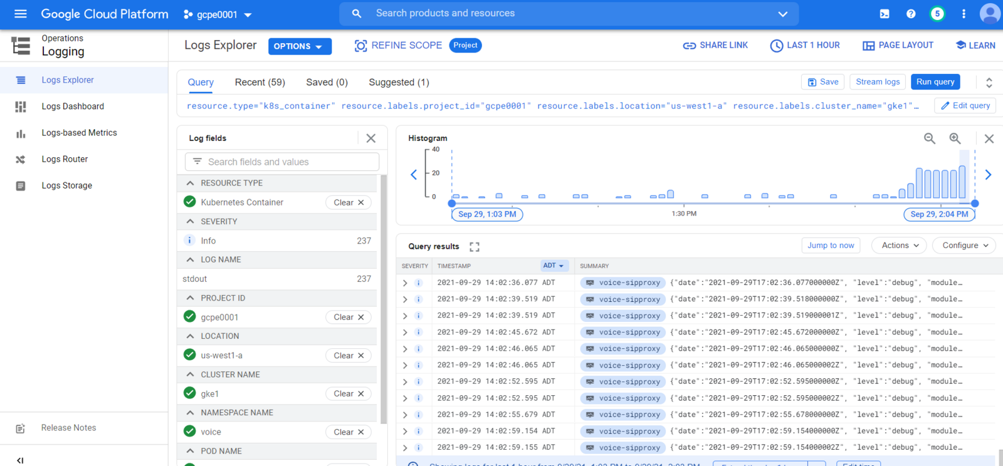
Task: Open the three-dot settings menu in header
Action: 964,14
